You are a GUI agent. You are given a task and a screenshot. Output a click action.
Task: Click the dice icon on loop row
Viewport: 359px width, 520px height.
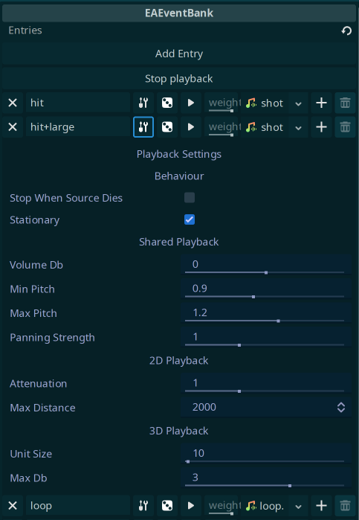(167, 506)
